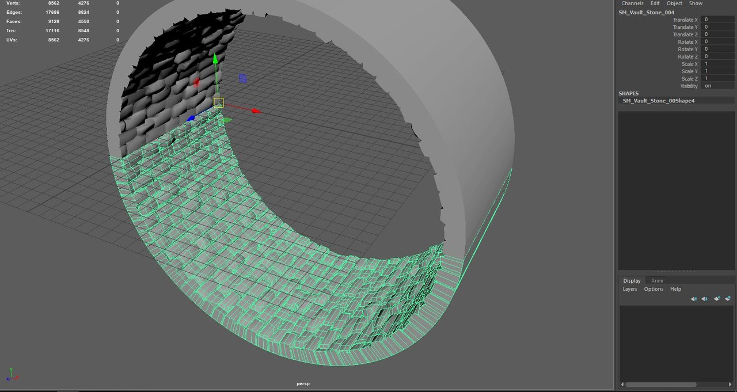Move the selected layer up in the Layer Editor
The height and width of the screenshot is (392, 737).
click(694, 299)
